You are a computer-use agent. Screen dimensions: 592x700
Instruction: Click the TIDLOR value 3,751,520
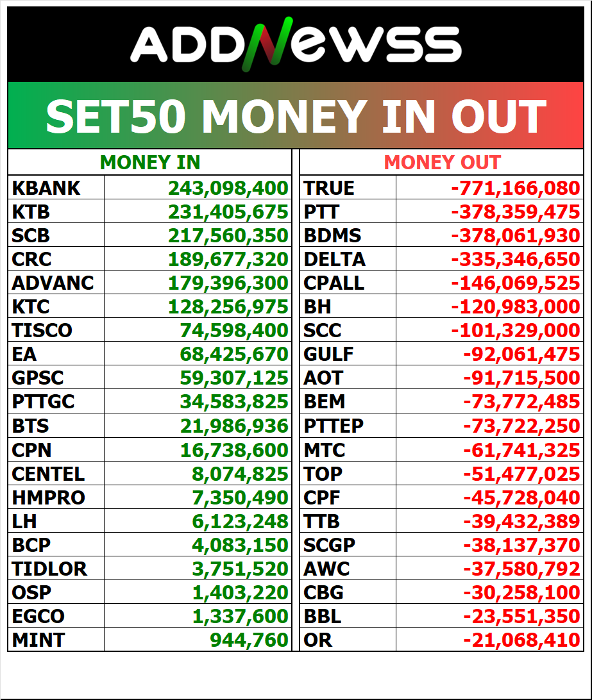[241, 568]
